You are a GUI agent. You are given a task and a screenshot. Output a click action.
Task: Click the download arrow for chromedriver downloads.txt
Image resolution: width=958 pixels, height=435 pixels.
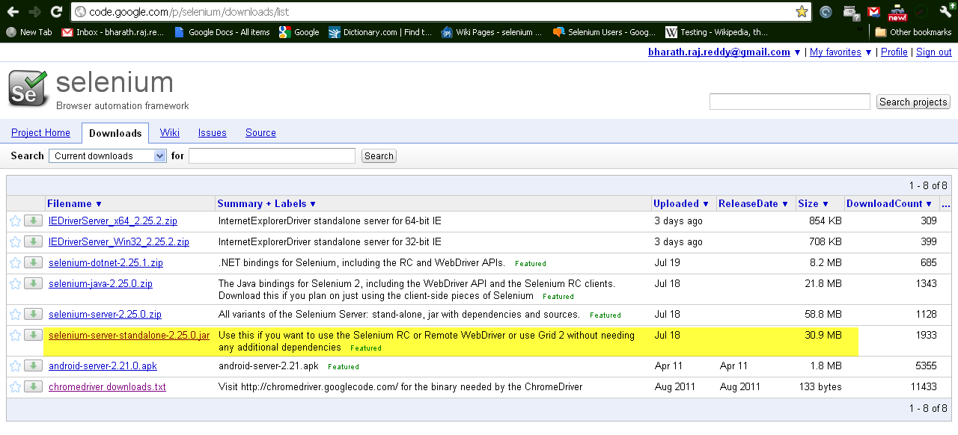coord(33,386)
